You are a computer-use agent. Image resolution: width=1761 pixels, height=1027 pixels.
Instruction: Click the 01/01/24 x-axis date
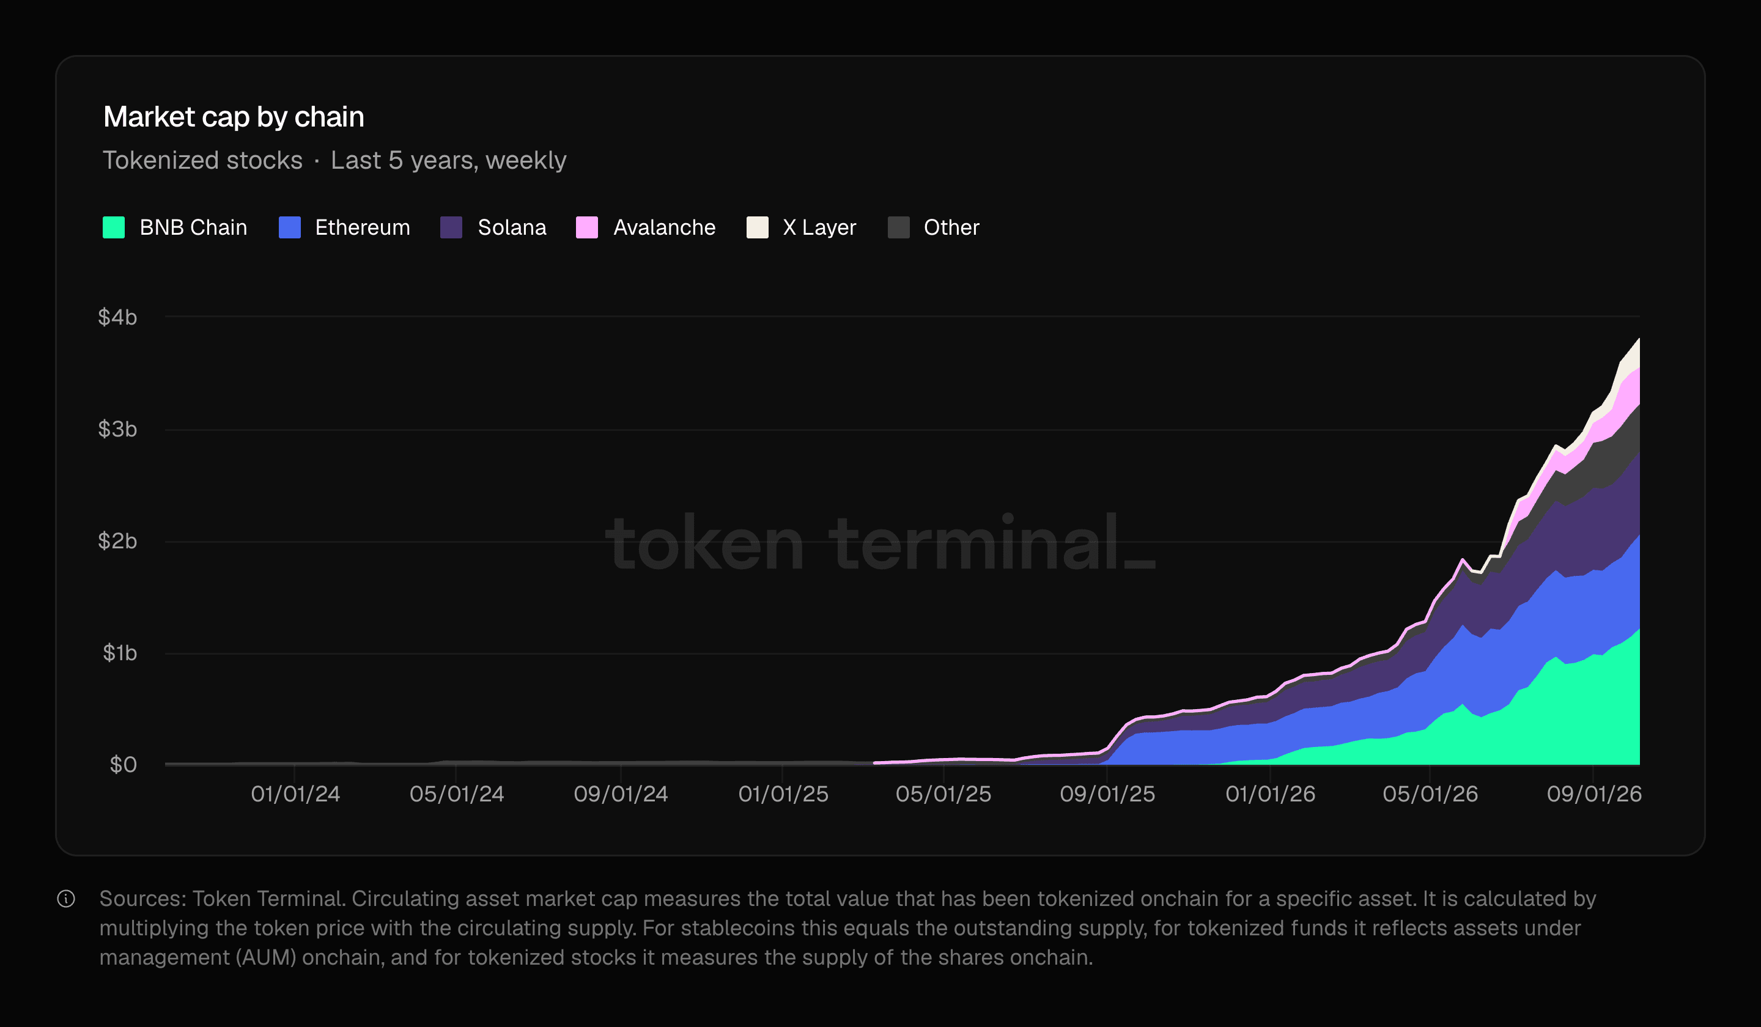pyautogui.click(x=295, y=794)
